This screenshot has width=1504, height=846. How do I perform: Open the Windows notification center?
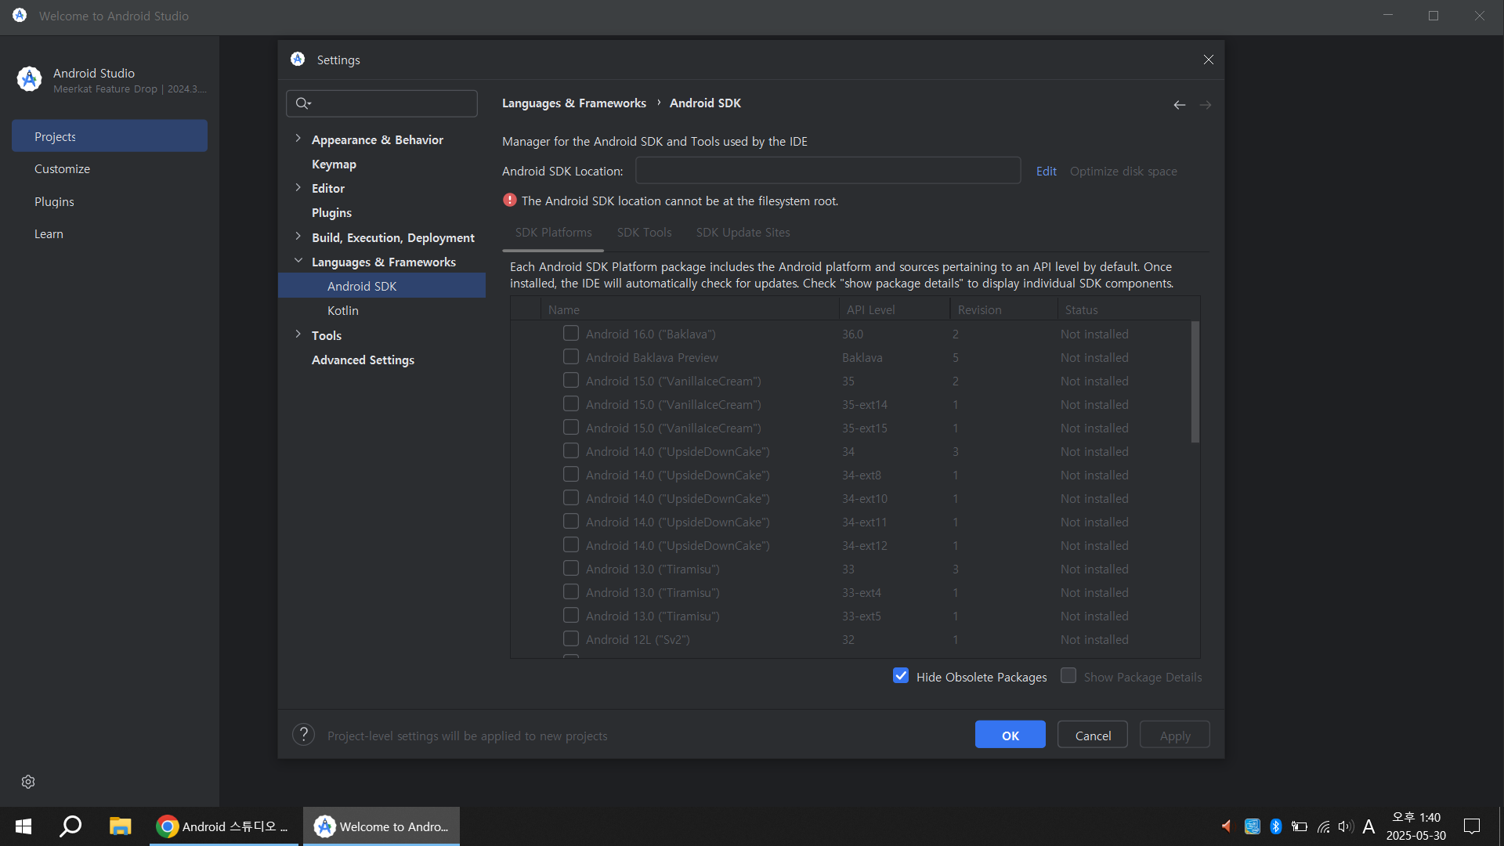click(x=1472, y=826)
